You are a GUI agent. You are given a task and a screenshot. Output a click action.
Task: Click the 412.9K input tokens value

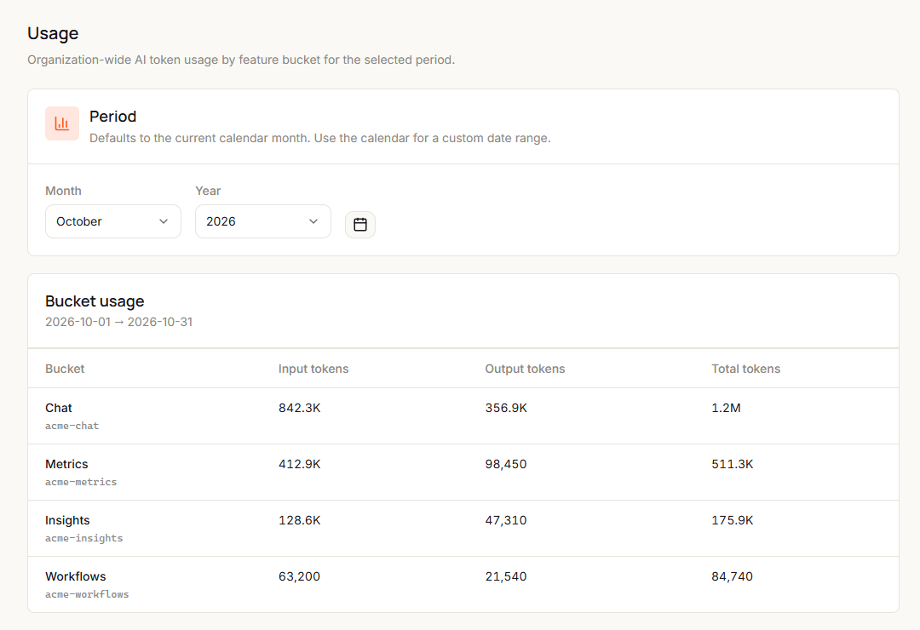coord(299,464)
